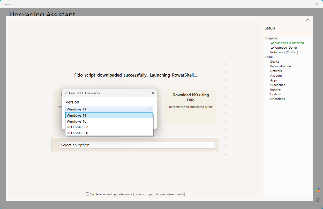
Task: Choose UEFI Shell 2.0 in version list
Action: pyautogui.click(x=109, y=133)
